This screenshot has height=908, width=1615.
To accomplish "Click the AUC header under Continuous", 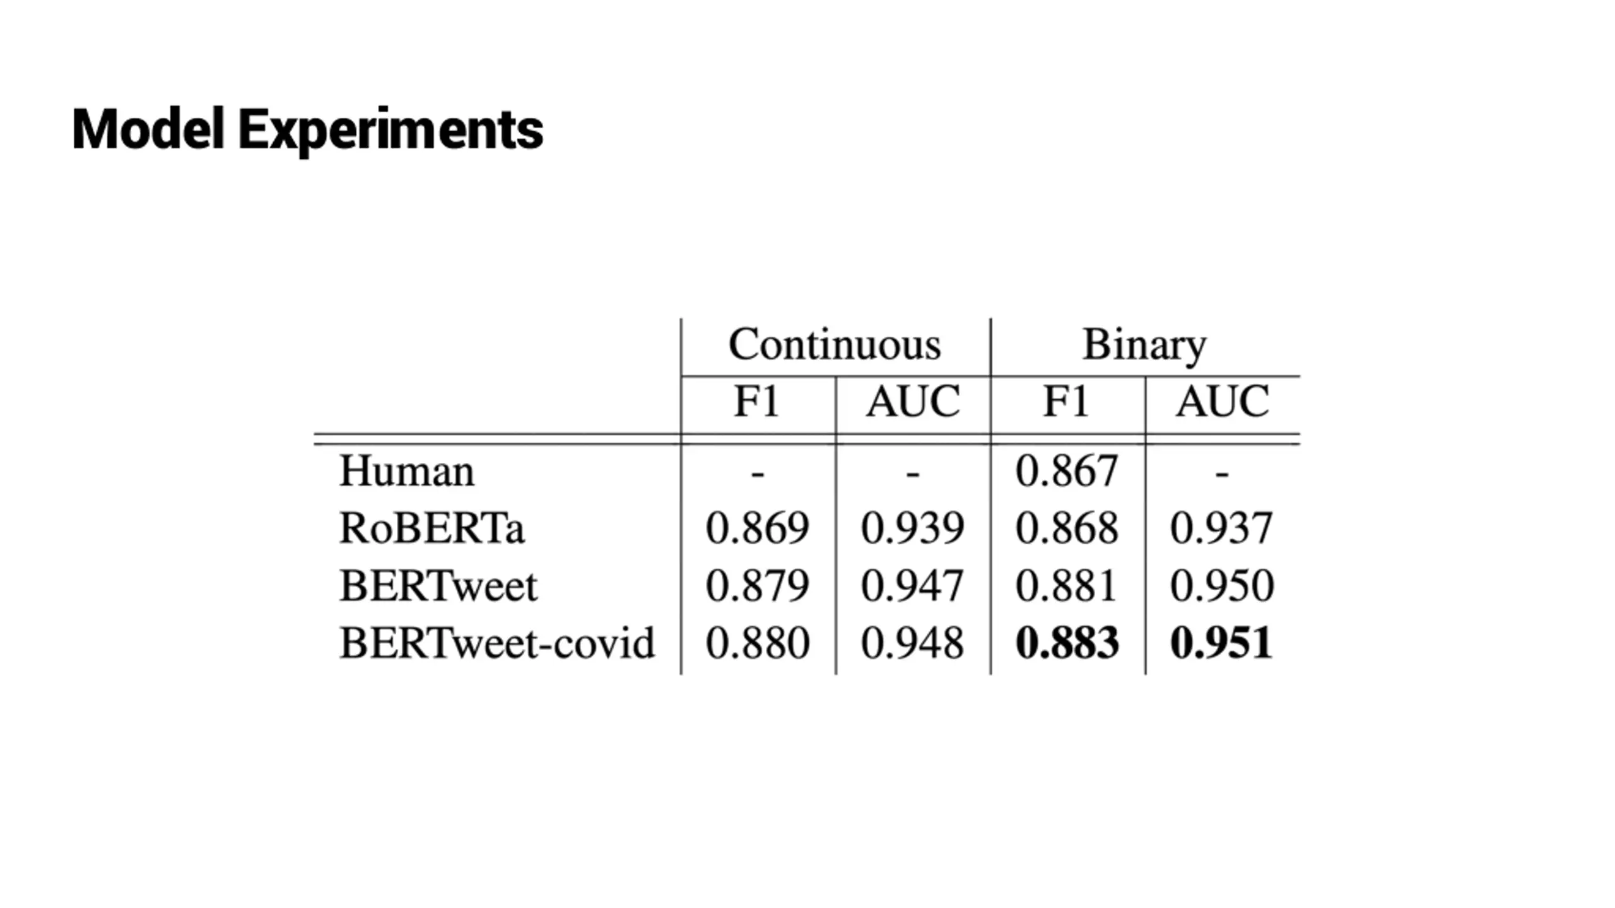I will 912,401.
